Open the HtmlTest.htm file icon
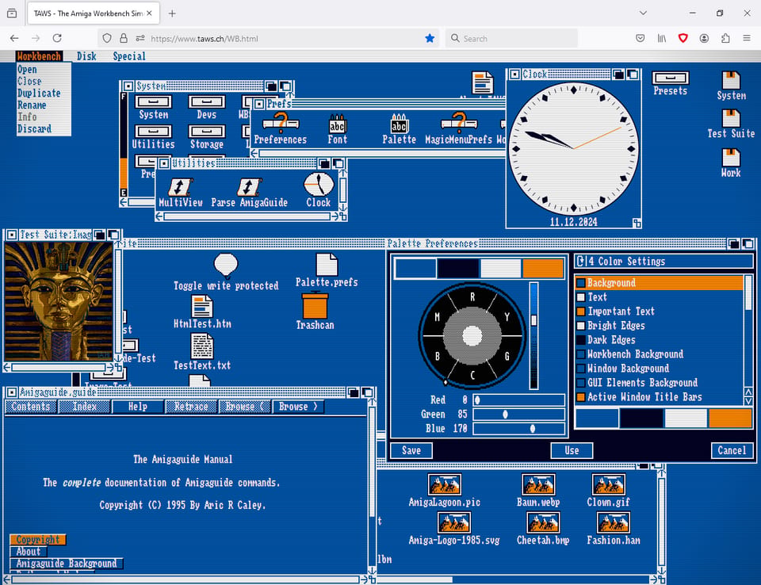This screenshot has width=761, height=585. click(x=202, y=312)
